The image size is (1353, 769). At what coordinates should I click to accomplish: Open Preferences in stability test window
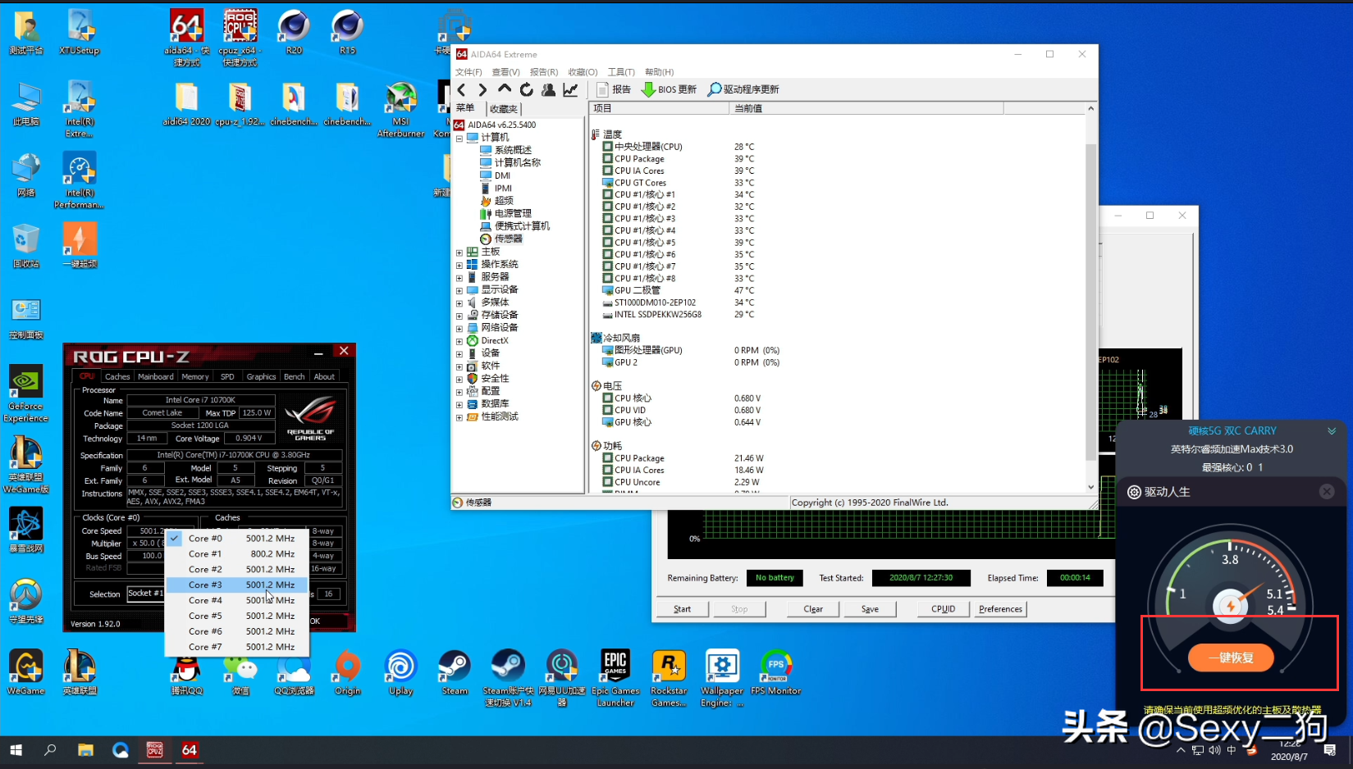(x=1000, y=609)
